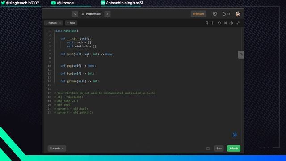The width and height of the screenshot is (286, 161).
Task: Click the comment '# obj = MinStack()'
Action: click(x=68, y=97)
